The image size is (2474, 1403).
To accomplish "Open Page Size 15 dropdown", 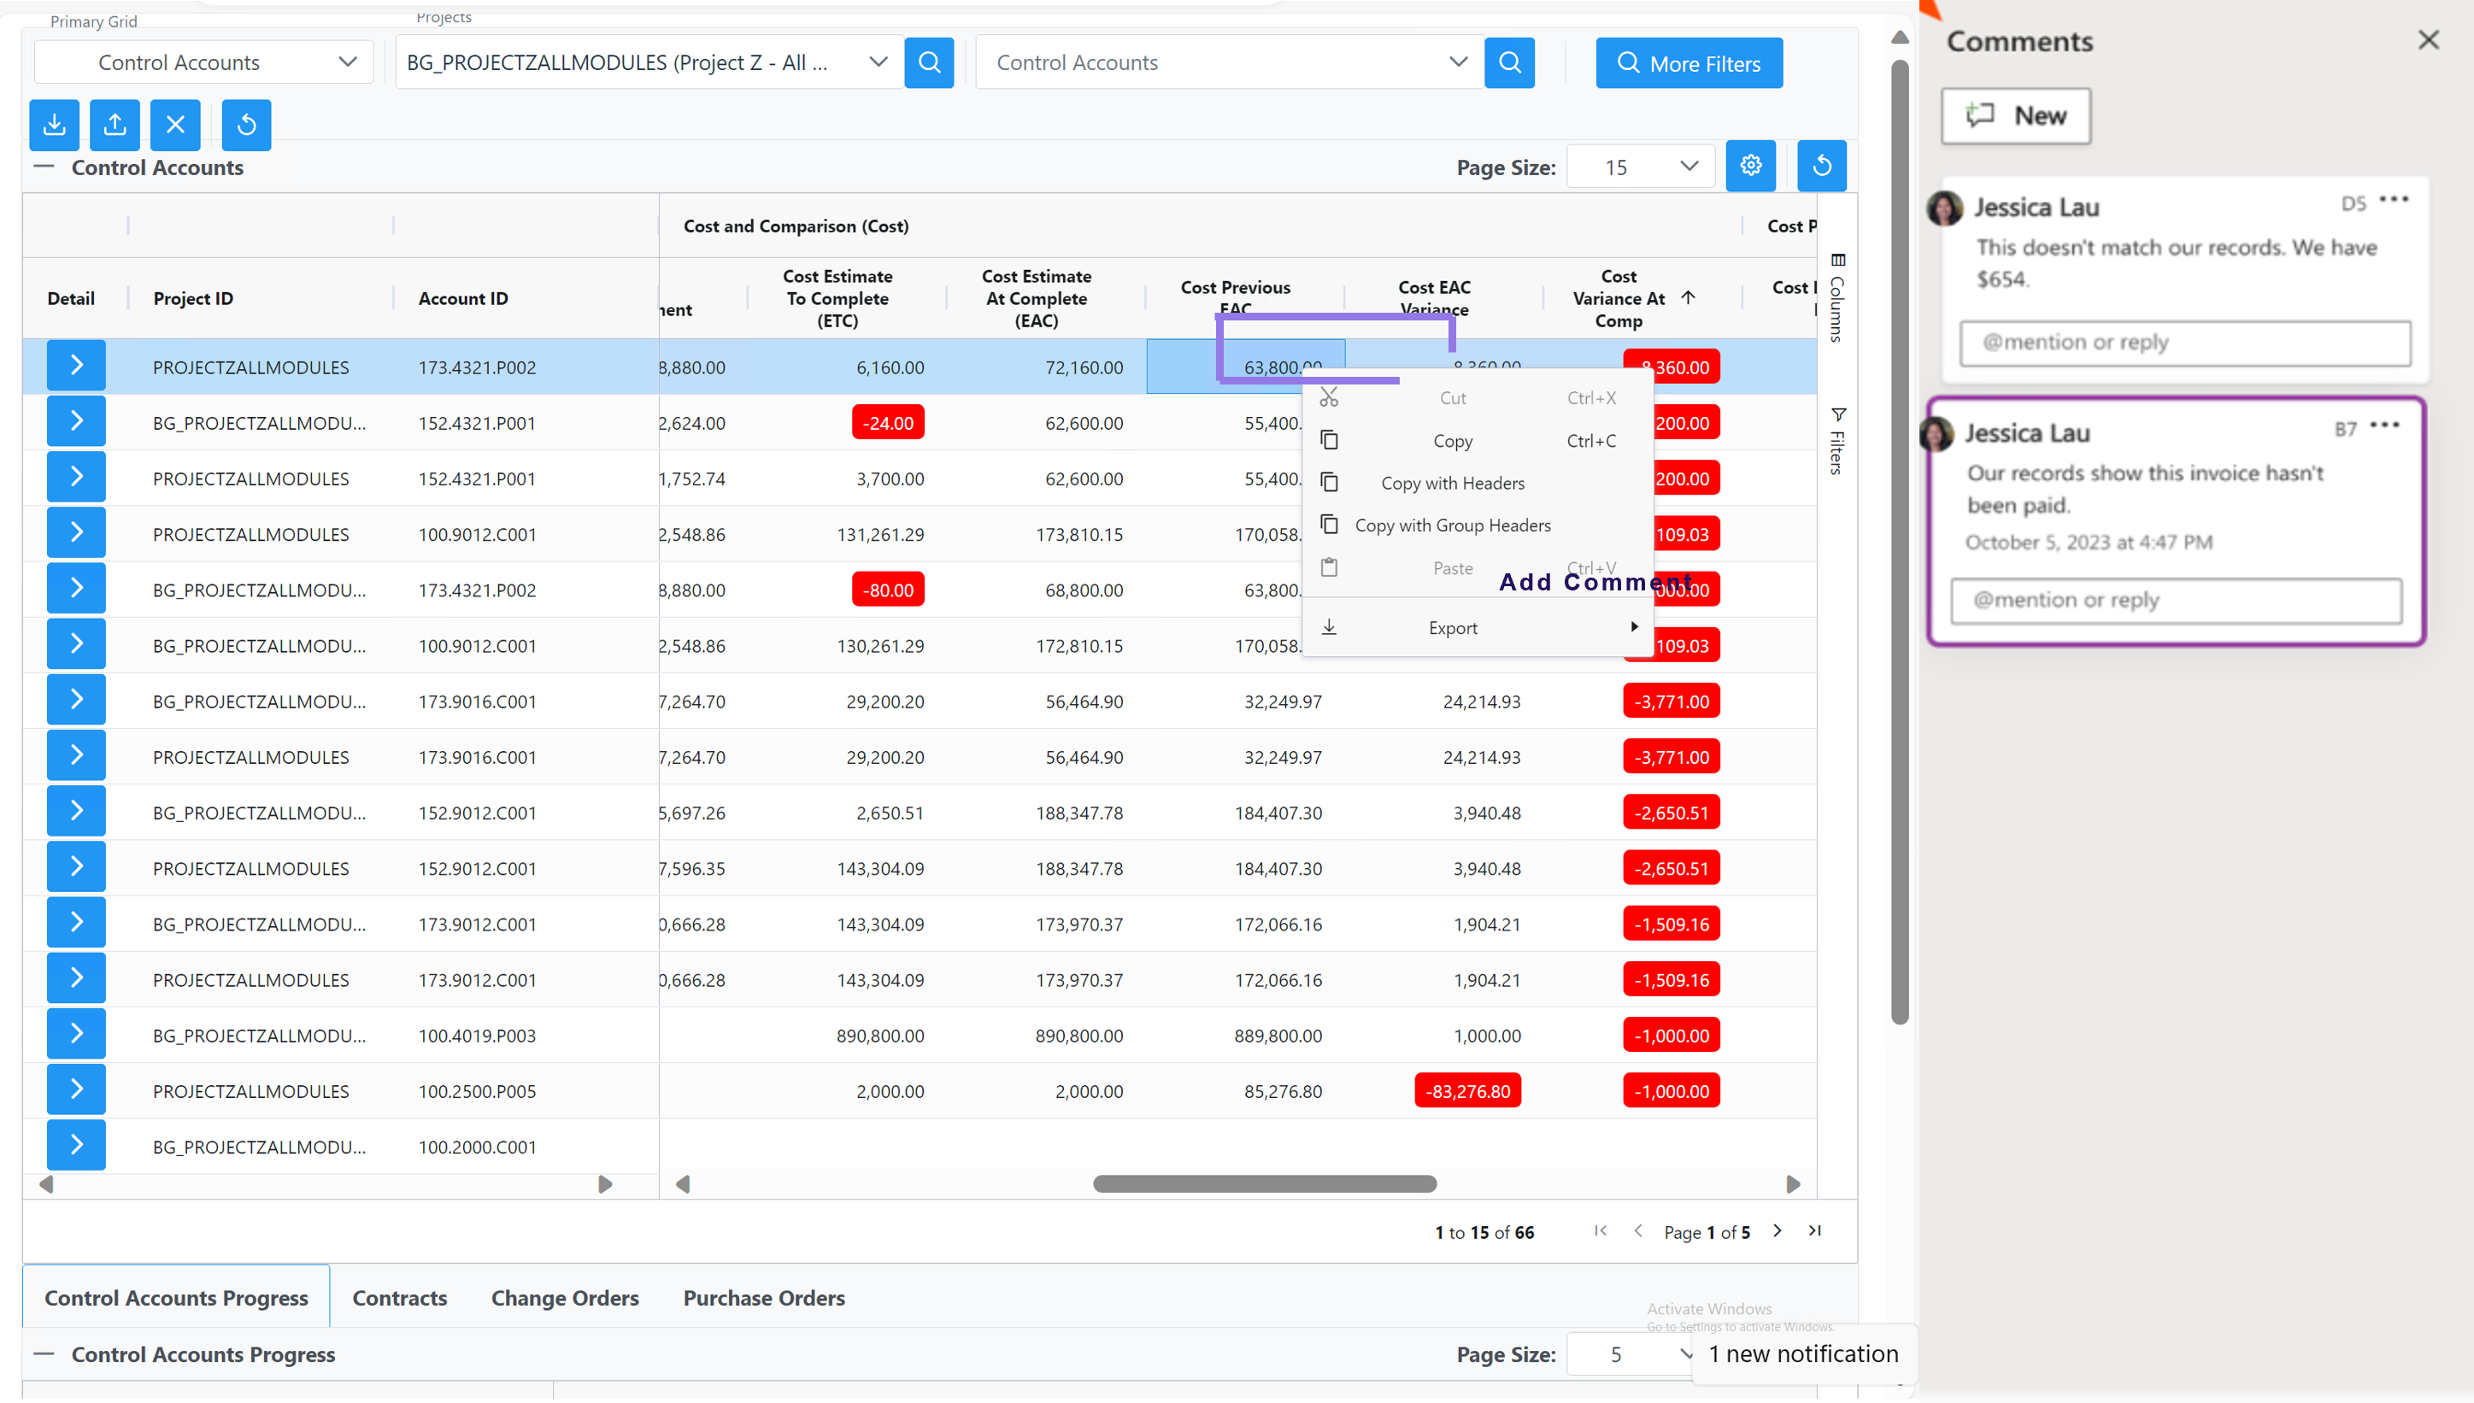I will [1640, 167].
